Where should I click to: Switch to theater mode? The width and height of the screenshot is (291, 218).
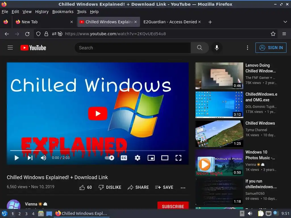coord(165,158)
